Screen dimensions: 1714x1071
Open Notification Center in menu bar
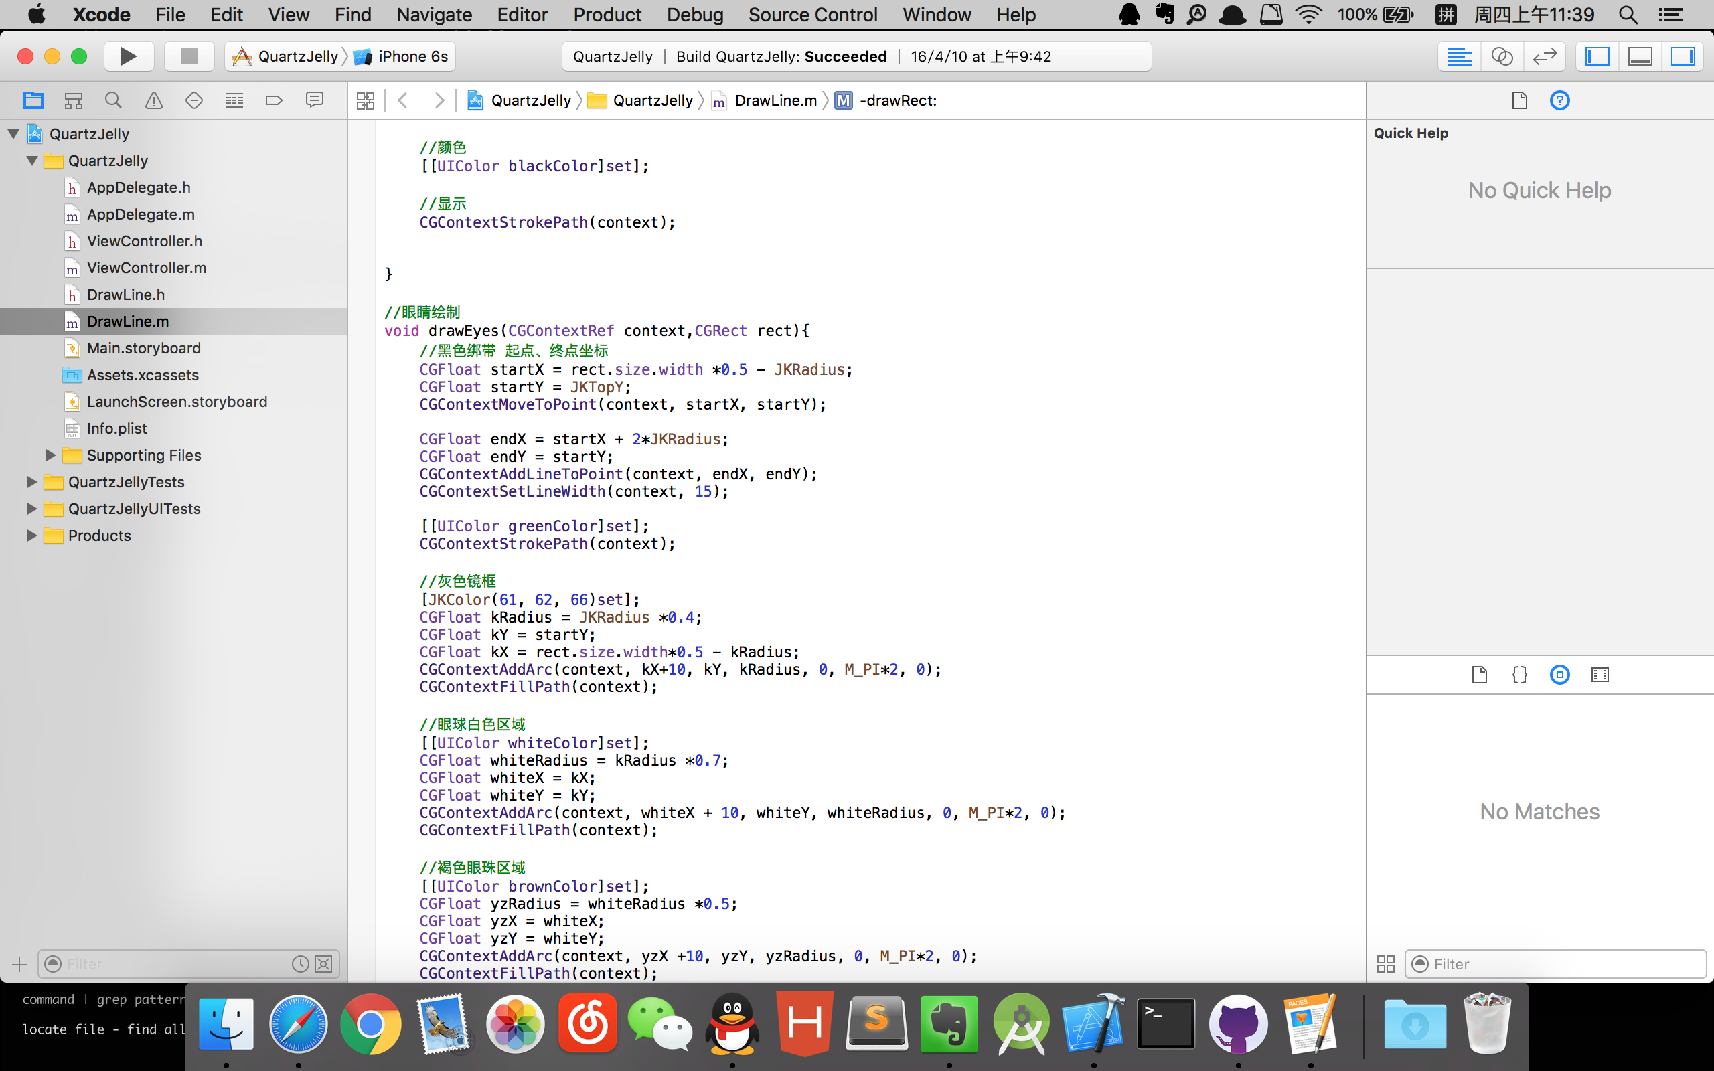[x=1670, y=14]
